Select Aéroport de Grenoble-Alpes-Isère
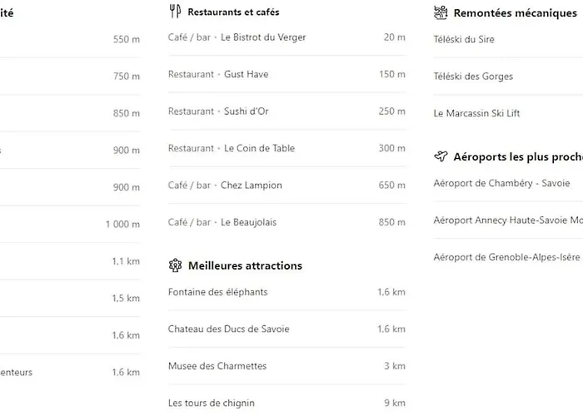This screenshot has width=583, height=416. pos(508,257)
